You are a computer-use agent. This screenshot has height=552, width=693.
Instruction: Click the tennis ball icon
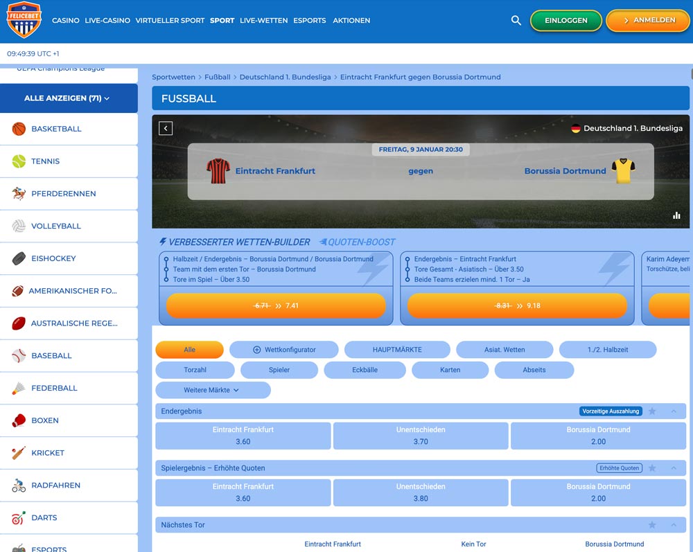point(19,161)
